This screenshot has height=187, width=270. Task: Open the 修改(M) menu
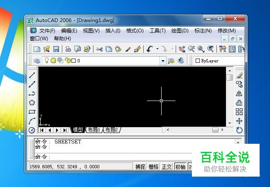[x=227, y=31]
